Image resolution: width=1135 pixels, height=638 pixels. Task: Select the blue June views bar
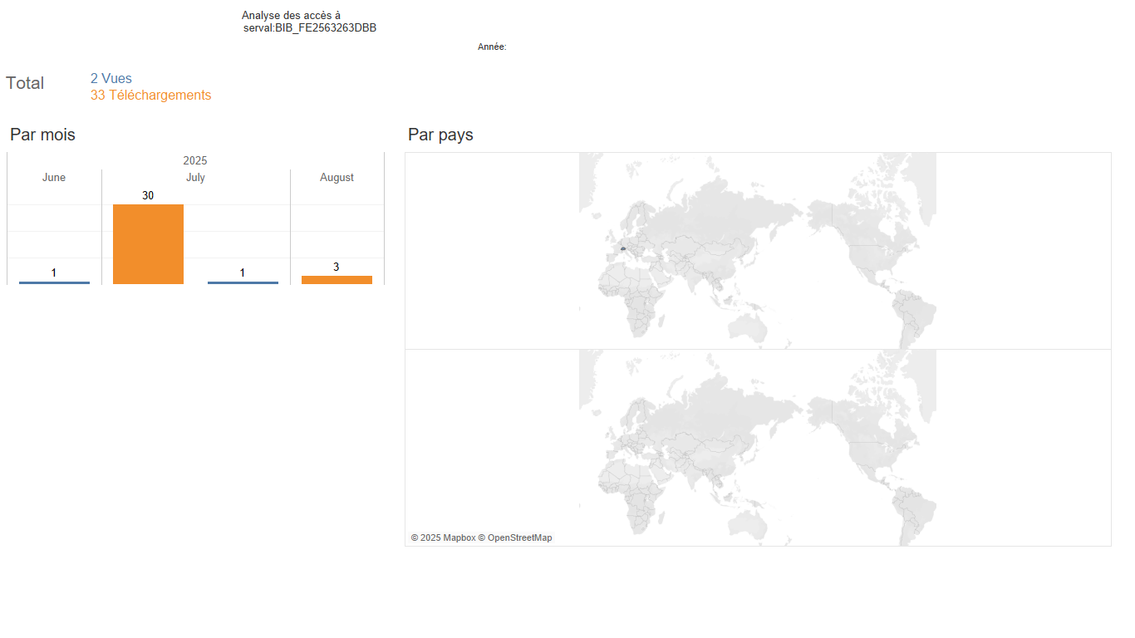(54, 282)
